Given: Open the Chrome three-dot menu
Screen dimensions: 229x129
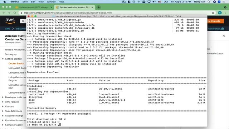Looking at the screenshot, I should tap(225, 13).
